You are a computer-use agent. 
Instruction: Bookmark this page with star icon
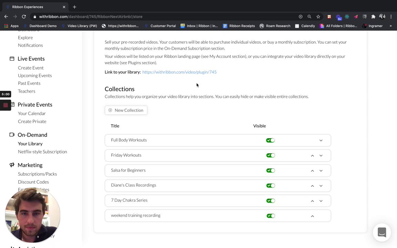[318, 17]
